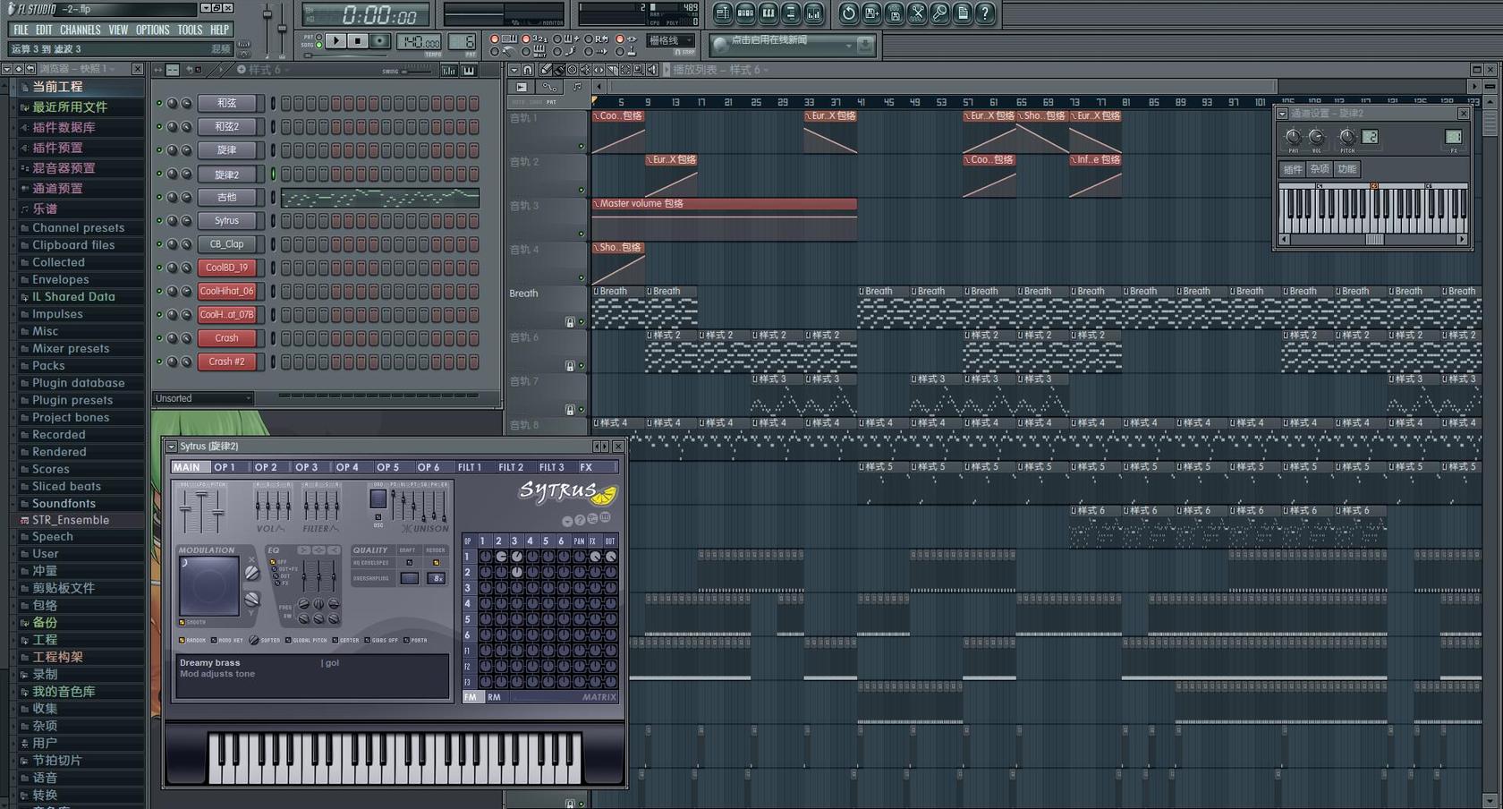
Task: Select the 吉他 channel button
Action: (x=227, y=197)
